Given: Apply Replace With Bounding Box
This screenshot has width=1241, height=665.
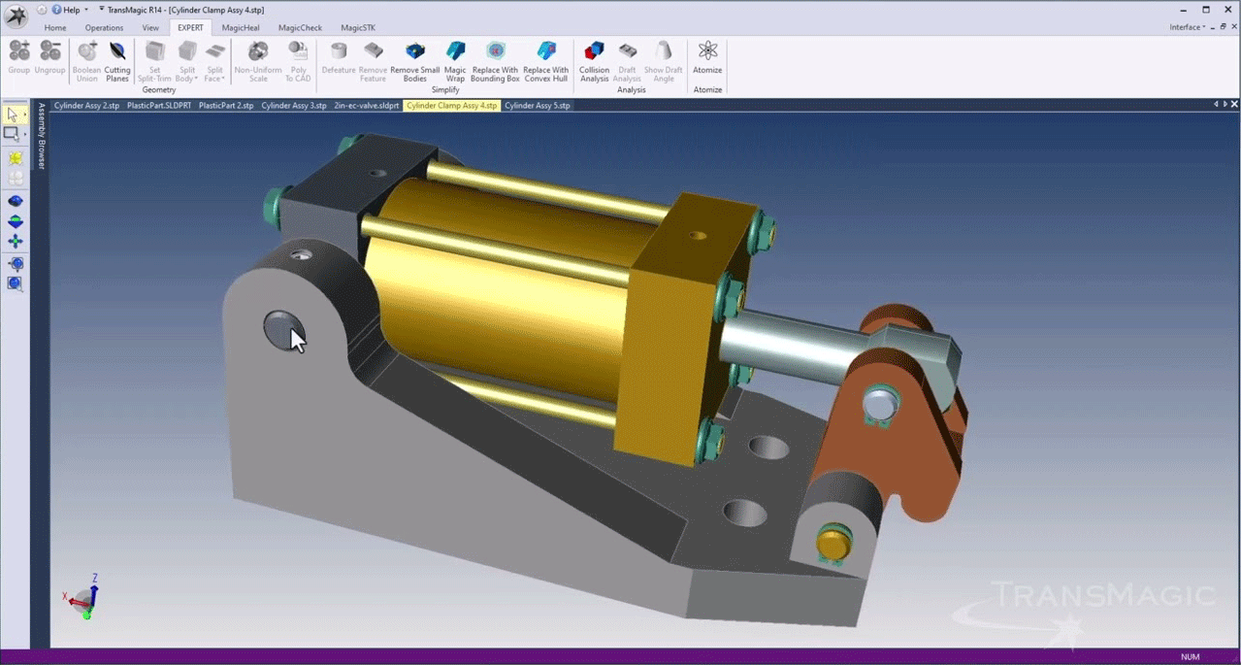Looking at the screenshot, I should click(495, 60).
